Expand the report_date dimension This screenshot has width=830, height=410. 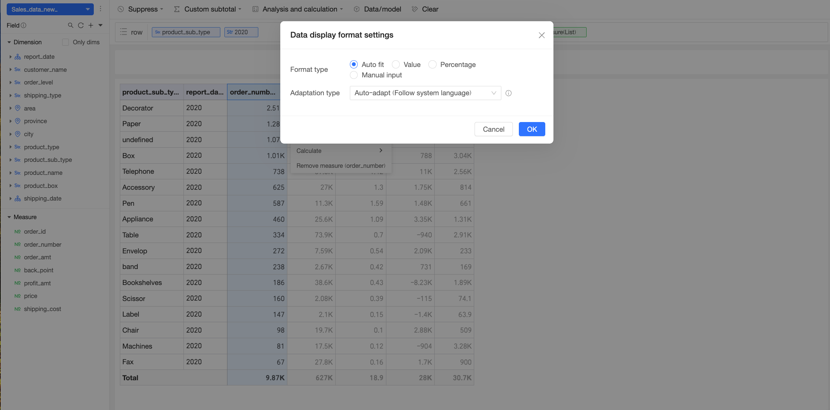pos(10,57)
